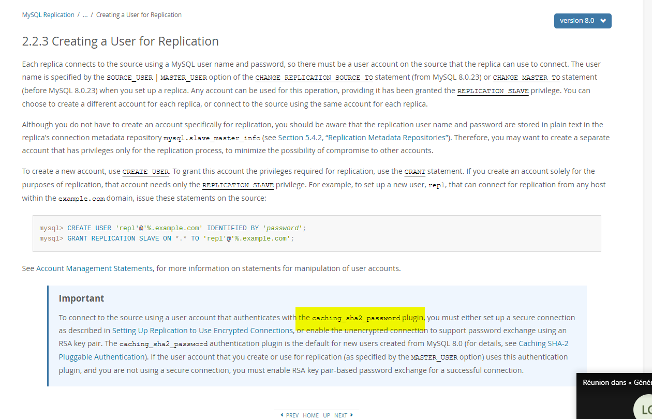Open the SOURCE_USER | MASTER_USER option link
This screenshot has width=652, height=419.
(x=157, y=78)
